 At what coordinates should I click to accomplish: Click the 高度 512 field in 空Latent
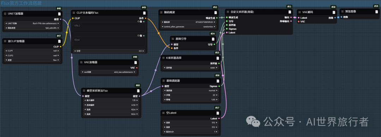pyautogui.click(x=190, y=127)
